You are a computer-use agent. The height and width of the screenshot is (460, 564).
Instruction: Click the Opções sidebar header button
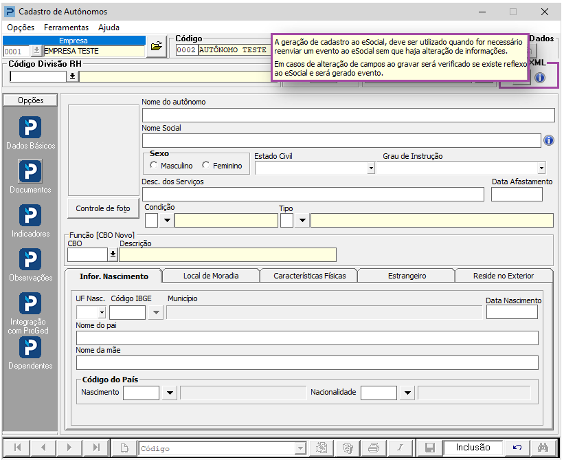[x=30, y=100]
